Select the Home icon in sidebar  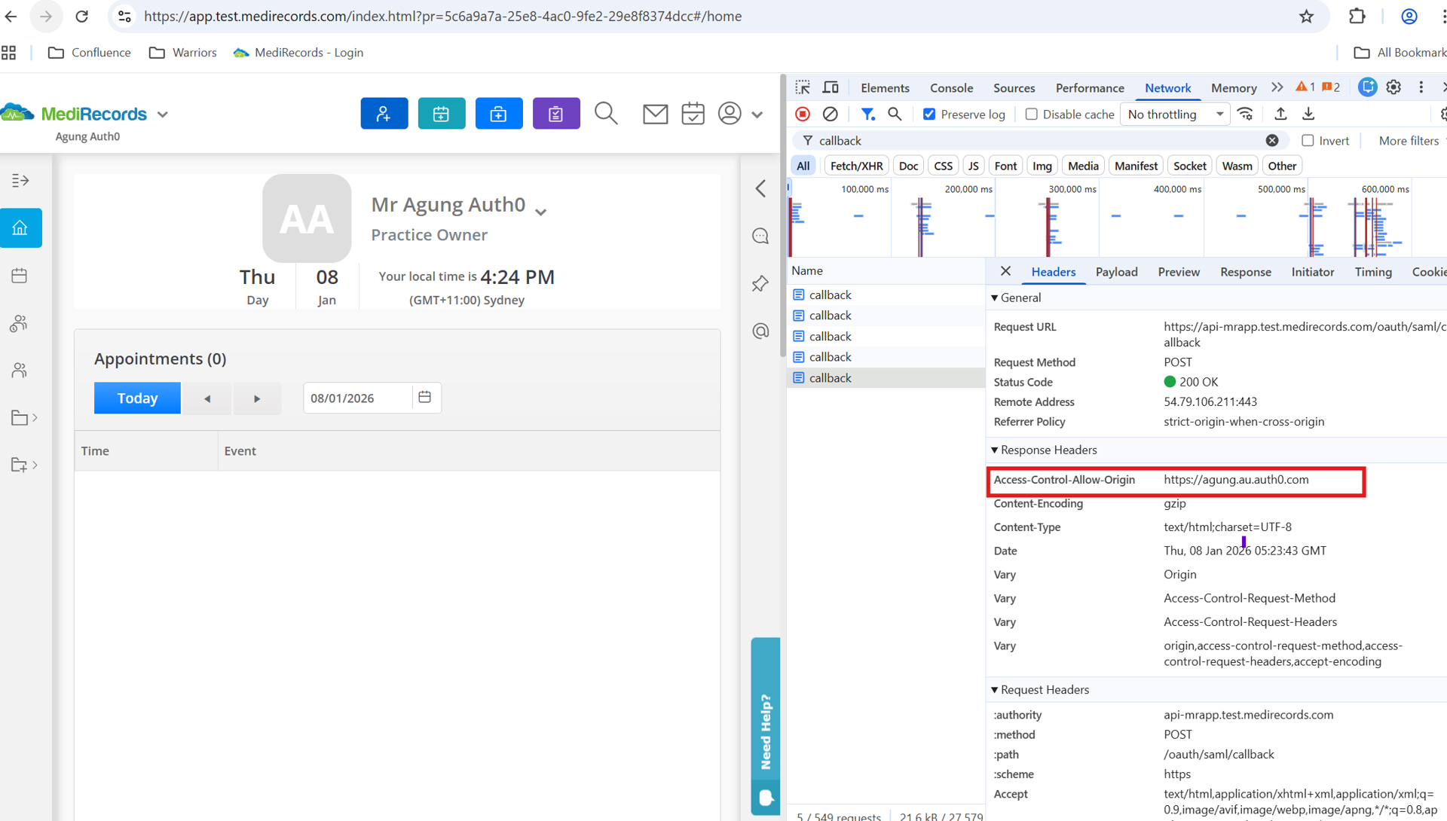click(x=20, y=227)
